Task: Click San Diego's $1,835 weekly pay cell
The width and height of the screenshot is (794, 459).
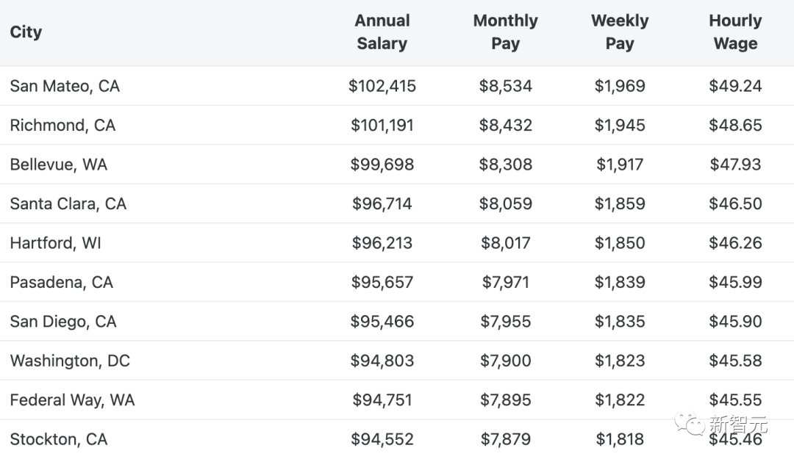Action: point(620,322)
